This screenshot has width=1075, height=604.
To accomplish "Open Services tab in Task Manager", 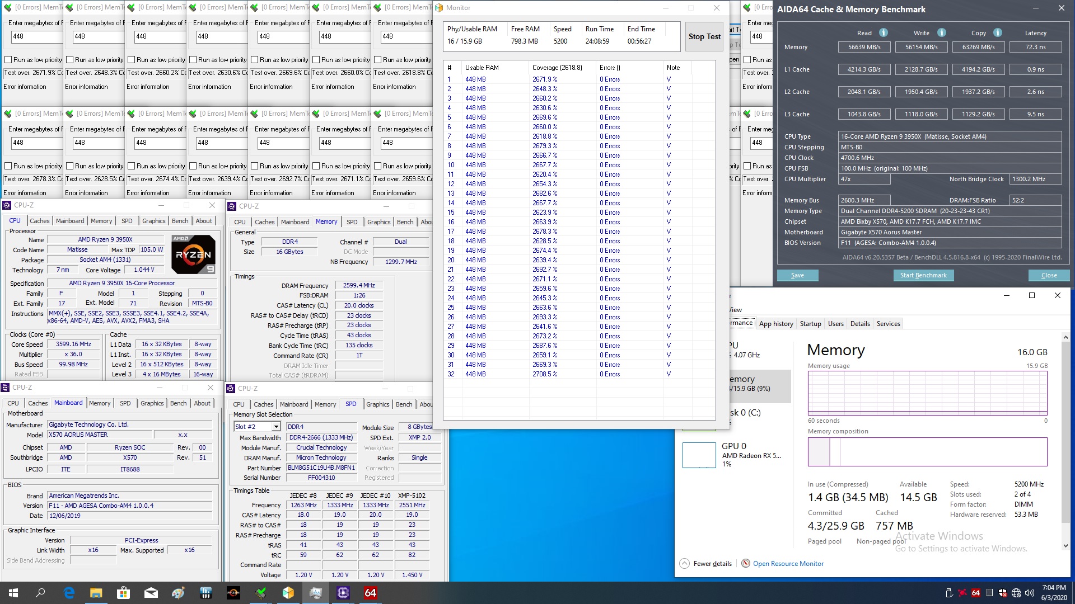I will 888,324.
